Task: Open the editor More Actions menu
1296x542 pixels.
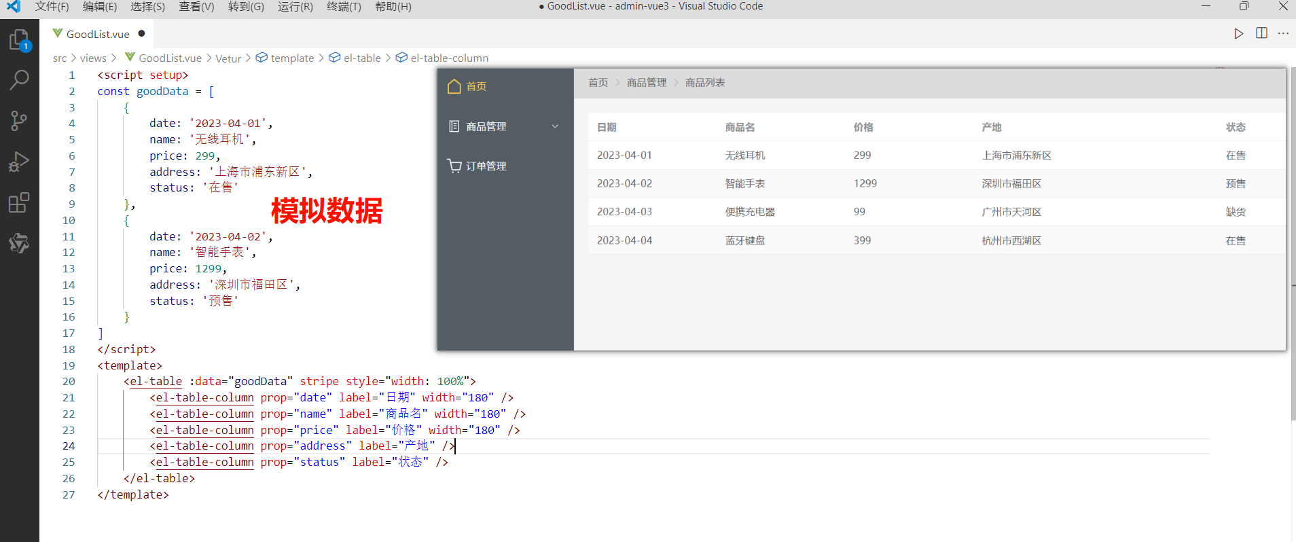Action: tap(1283, 33)
